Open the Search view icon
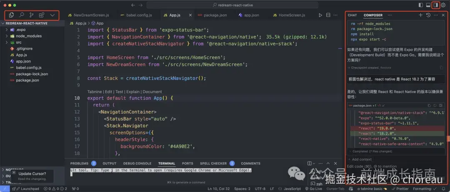The width and height of the screenshot is (450, 192). click(x=22, y=15)
